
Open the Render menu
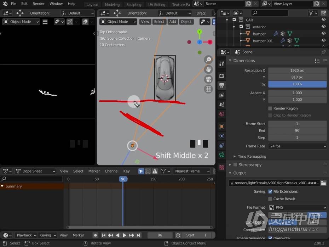pyautogui.click(x=39, y=4)
